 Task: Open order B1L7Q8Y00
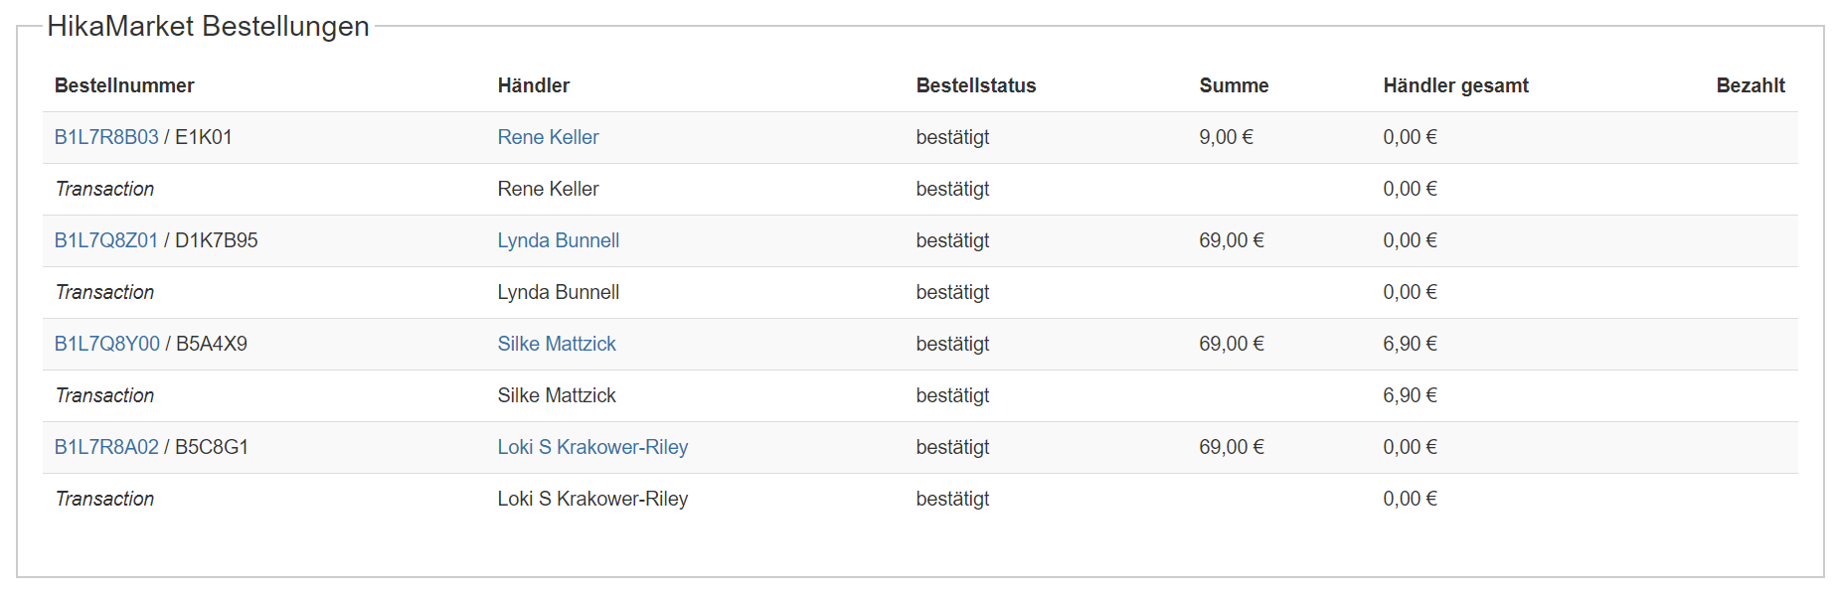[107, 344]
